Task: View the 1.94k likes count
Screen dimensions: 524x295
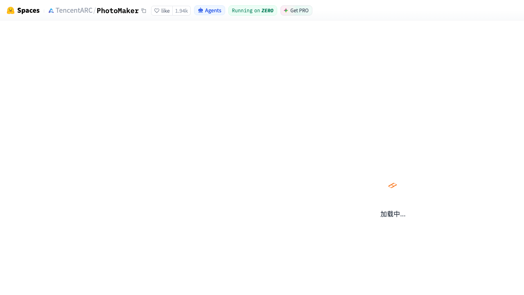Action: coord(181,11)
